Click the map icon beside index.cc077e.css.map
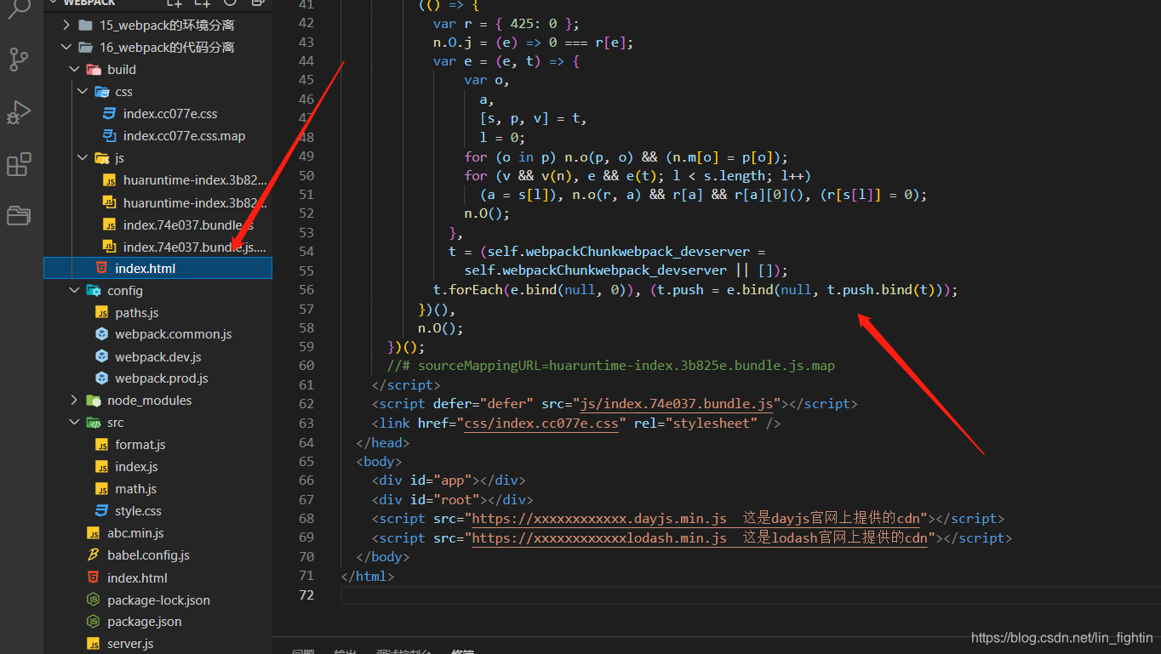This screenshot has width=1161, height=654. coord(109,136)
